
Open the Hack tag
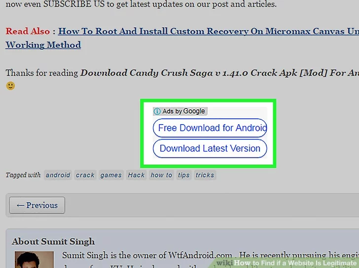[136, 175]
